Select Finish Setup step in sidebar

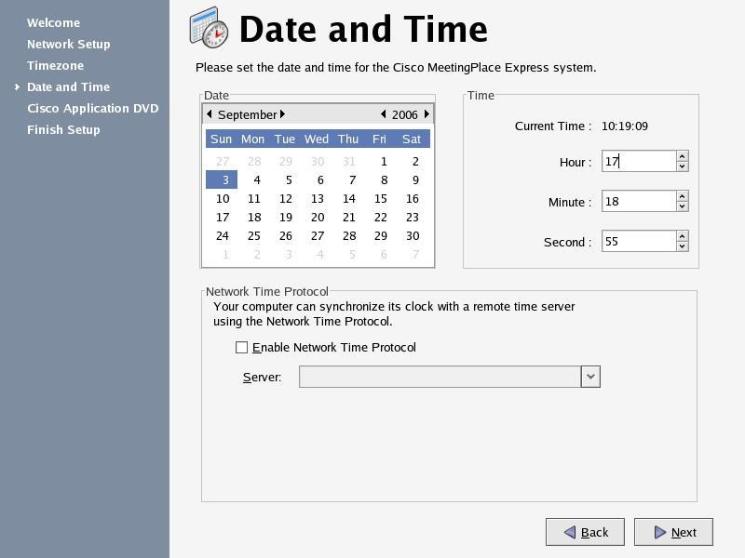pos(63,129)
